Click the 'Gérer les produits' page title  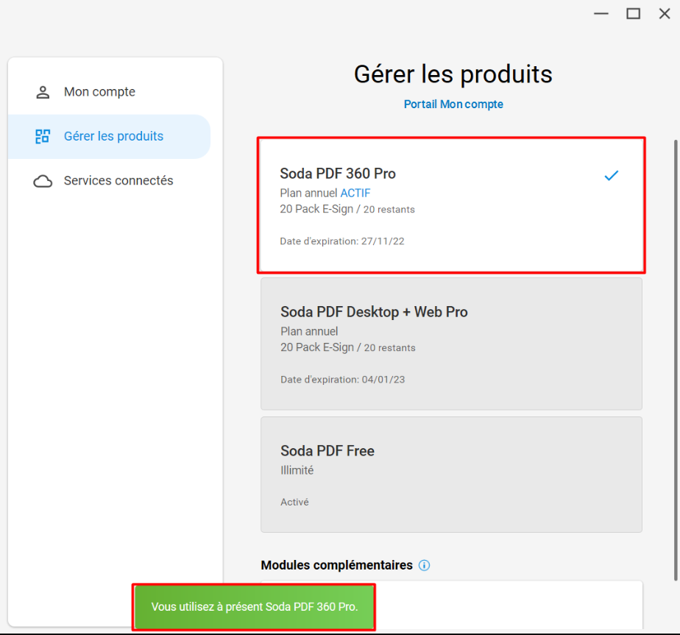click(x=453, y=74)
